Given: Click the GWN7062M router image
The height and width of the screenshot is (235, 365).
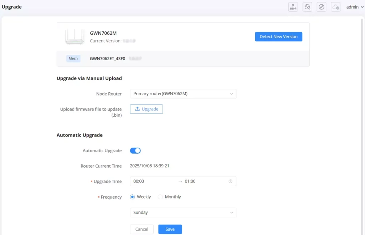Looking at the screenshot, I should click(74, 37).
